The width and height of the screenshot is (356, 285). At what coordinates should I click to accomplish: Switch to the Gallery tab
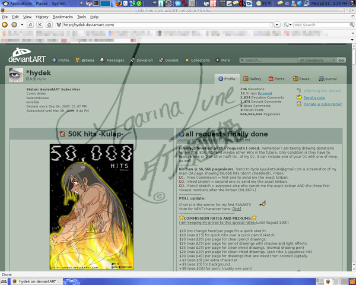[252, 79]
